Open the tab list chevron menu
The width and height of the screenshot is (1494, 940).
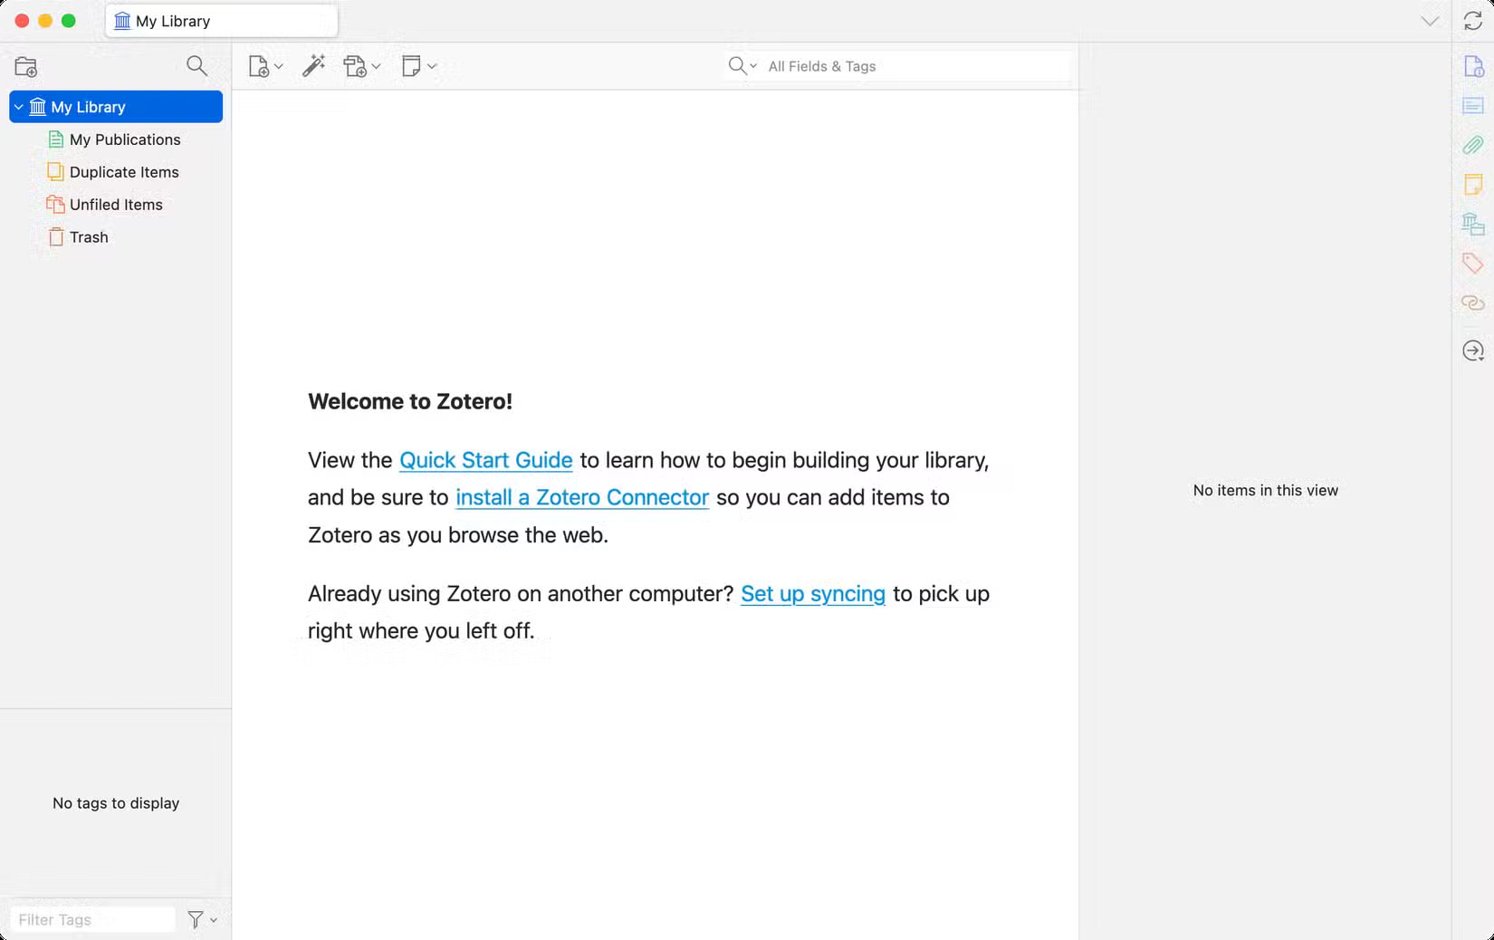tap(1430, 21)
